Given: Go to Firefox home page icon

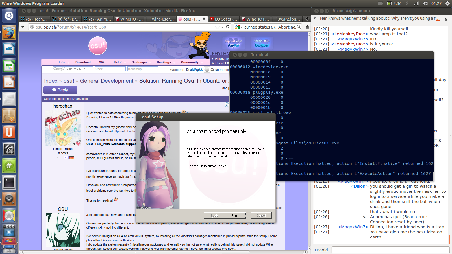Looking at the screenshot, I should (307, 27).
